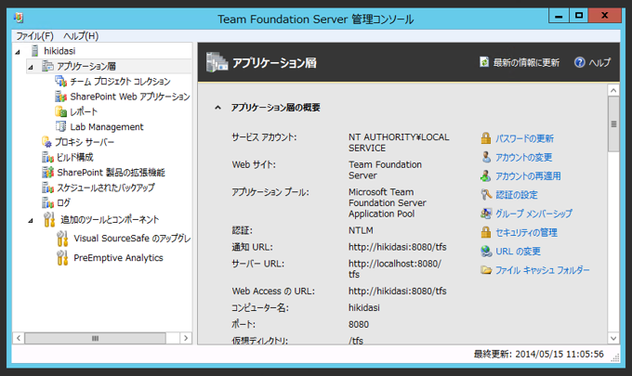
Task: Click the NTLM authentication value
Action: coord(361,230)
